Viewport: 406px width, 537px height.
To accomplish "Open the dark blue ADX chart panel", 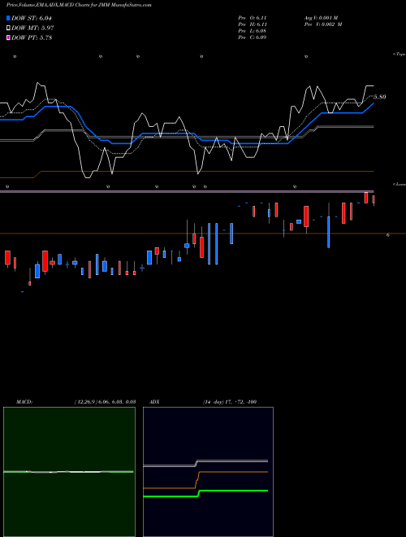I will (x=208, y=472).
